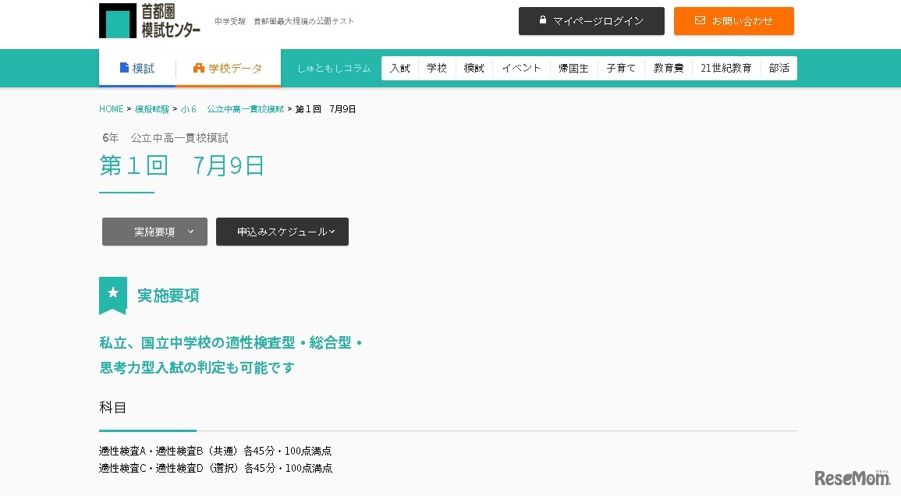Click the 第1回 7月9日 page title
This screenshot has width=901, height=496.
(x=182, y=166)
